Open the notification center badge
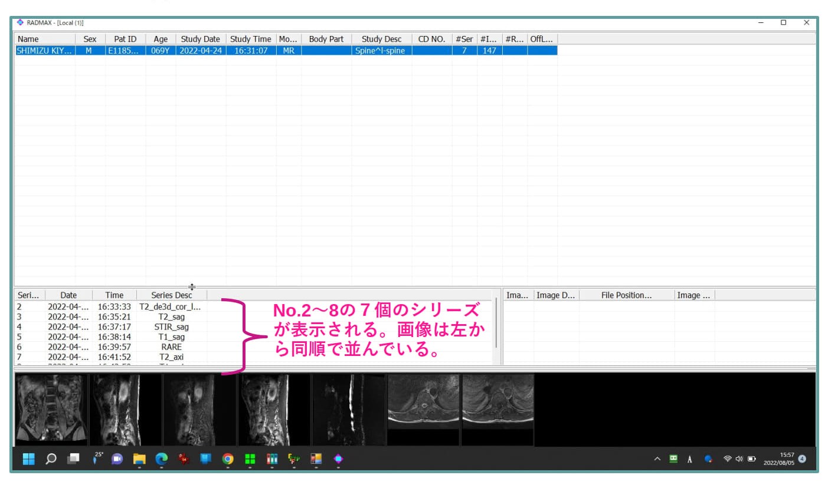The height and width of the screenshot is (485, 828). pyautogui.click(x=802, y=458)
